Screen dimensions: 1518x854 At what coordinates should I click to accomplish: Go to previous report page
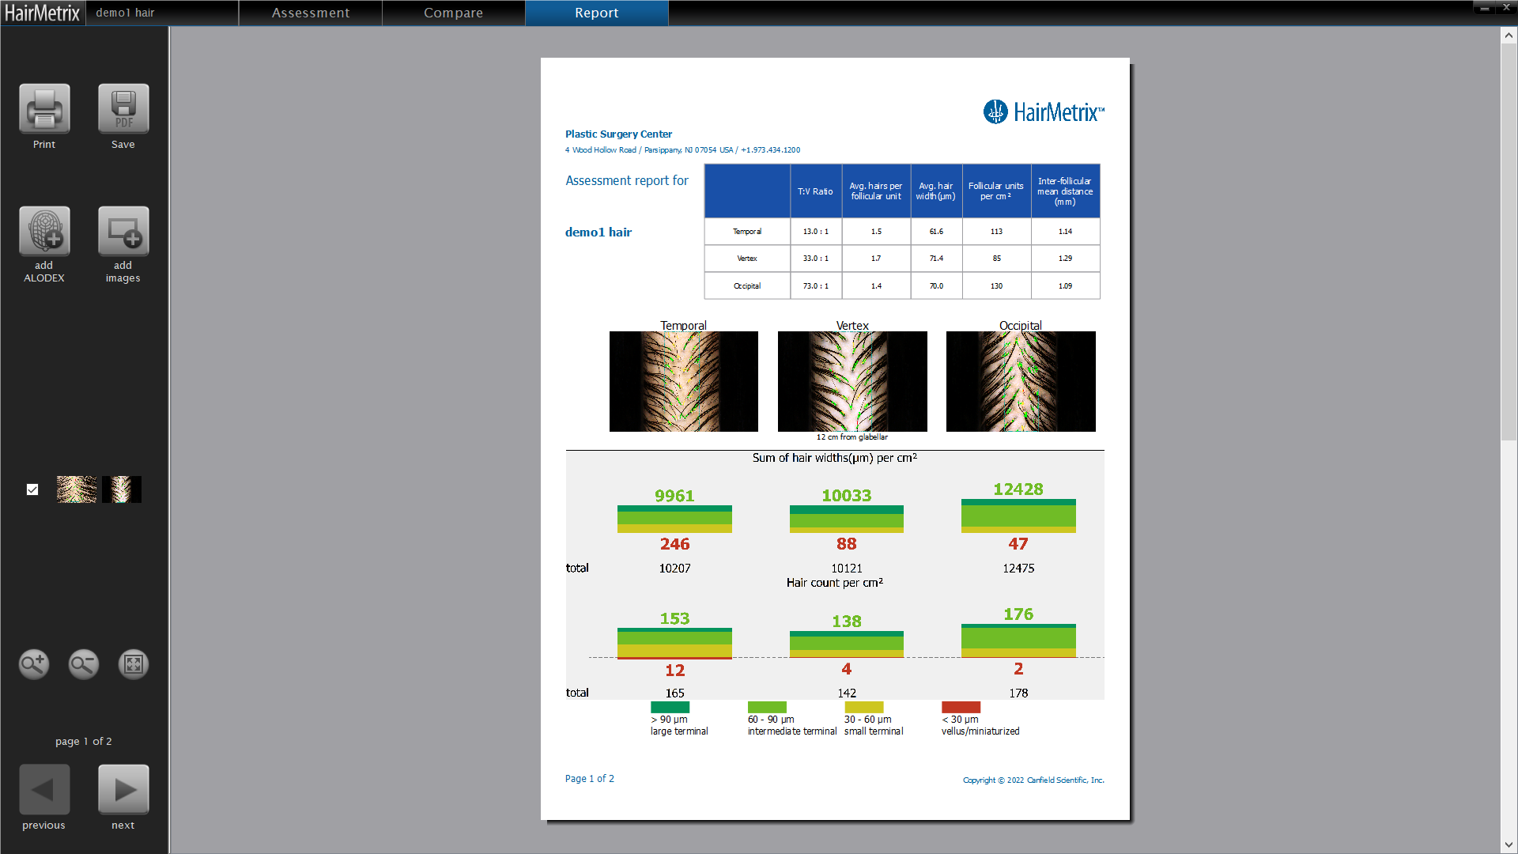click(44, 789)
